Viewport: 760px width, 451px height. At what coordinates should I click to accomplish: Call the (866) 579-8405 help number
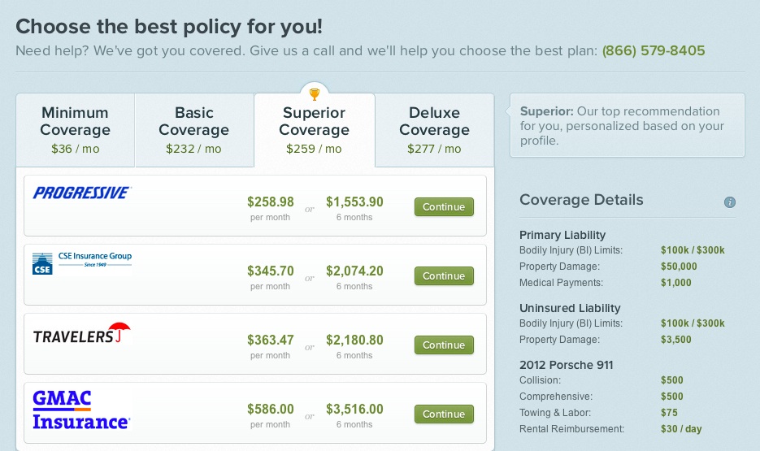[654, 51]
